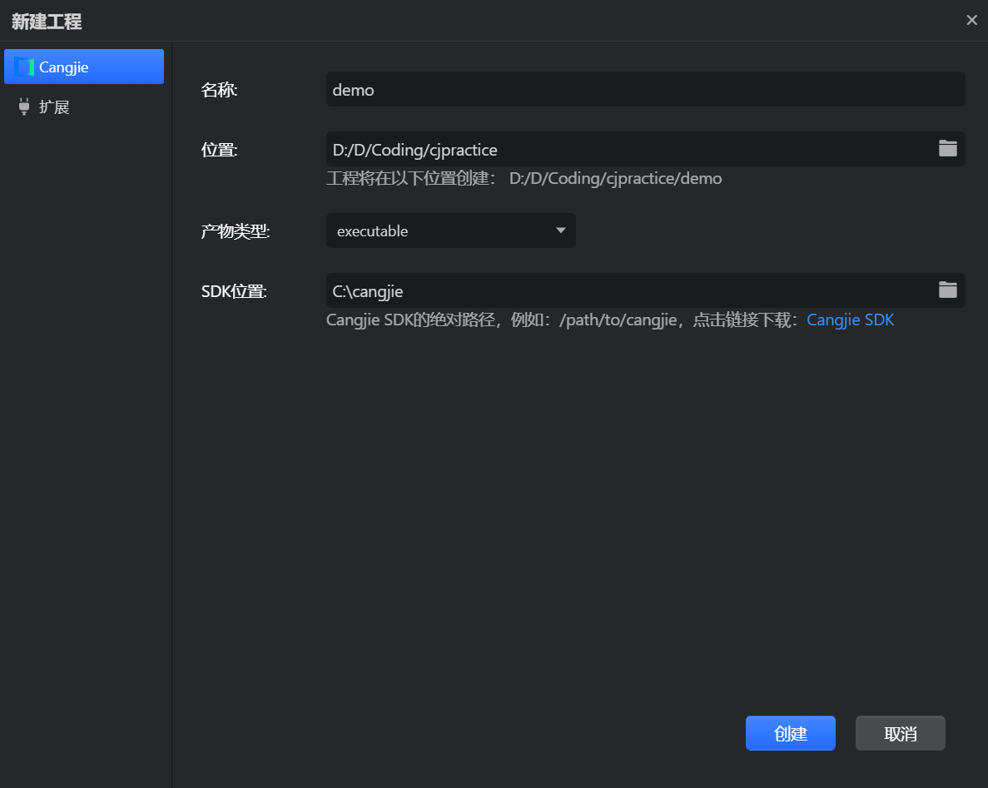The height and width of the screenshot is (788, 988).
Task: Click the 取消 button
Action: (x=900, y=733)
